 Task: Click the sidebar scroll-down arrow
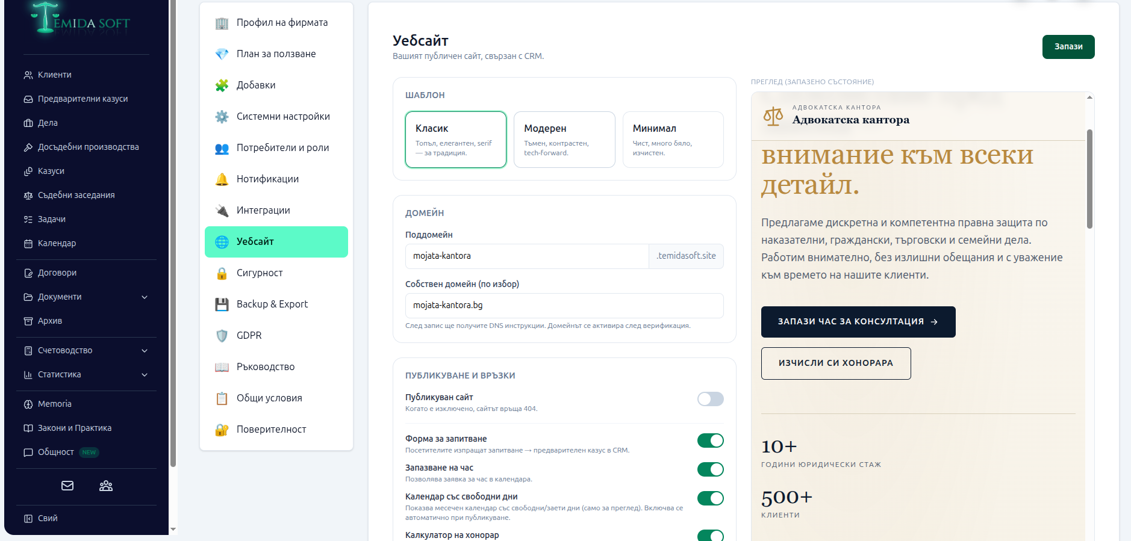click(x=173, y=530)
